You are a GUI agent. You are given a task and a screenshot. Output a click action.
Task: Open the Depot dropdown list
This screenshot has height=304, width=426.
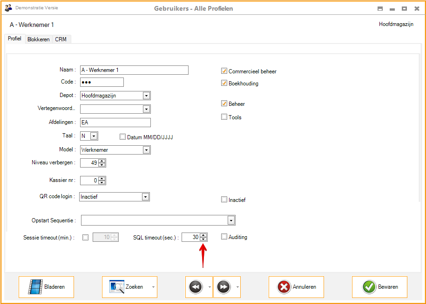tap(146, 96)
